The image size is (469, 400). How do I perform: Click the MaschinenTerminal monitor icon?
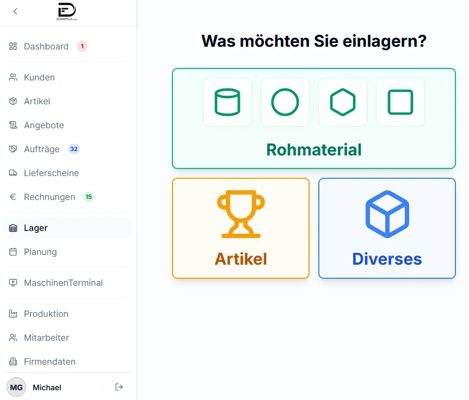coord(13,283)
